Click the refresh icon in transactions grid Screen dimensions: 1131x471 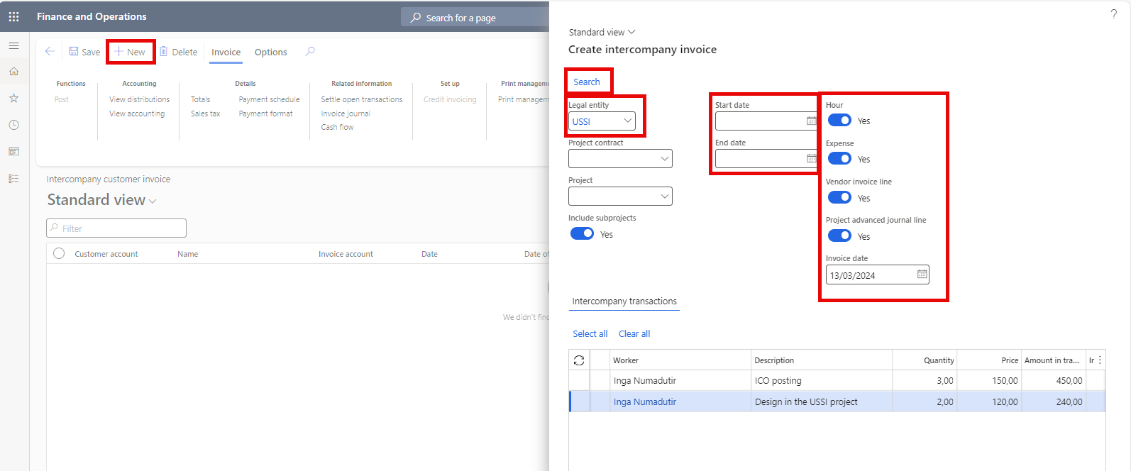[x=579, y=360]
